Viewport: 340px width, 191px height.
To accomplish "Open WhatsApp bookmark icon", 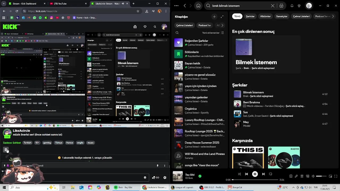I will (35, 18).
